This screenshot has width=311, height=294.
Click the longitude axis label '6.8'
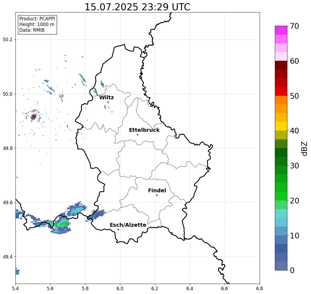pyautogui.click(x=260, y=289)
